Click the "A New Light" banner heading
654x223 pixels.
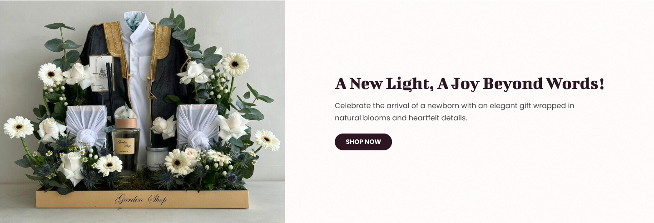[x=470, y=84]
